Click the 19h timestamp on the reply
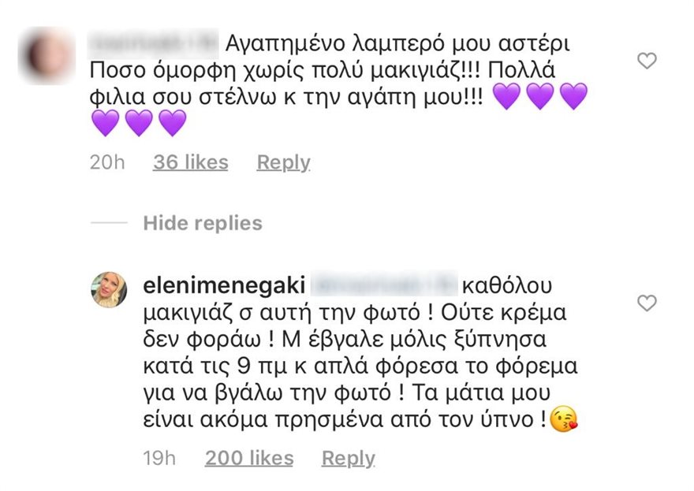The image size is (694, 491). point(160,458)
